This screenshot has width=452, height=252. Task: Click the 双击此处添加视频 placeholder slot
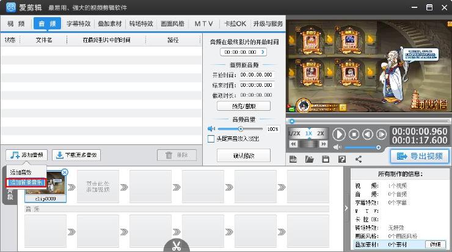pos(98,187)
